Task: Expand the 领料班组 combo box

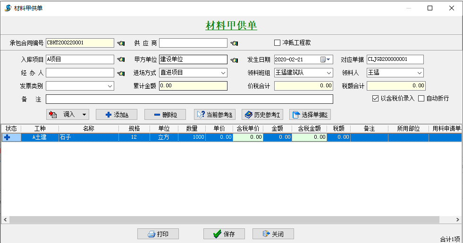Action: coord(329,73)
